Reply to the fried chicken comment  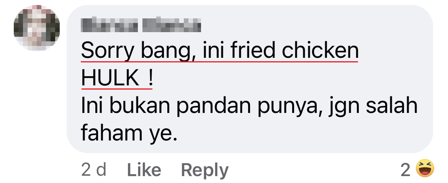click(205, 171)
